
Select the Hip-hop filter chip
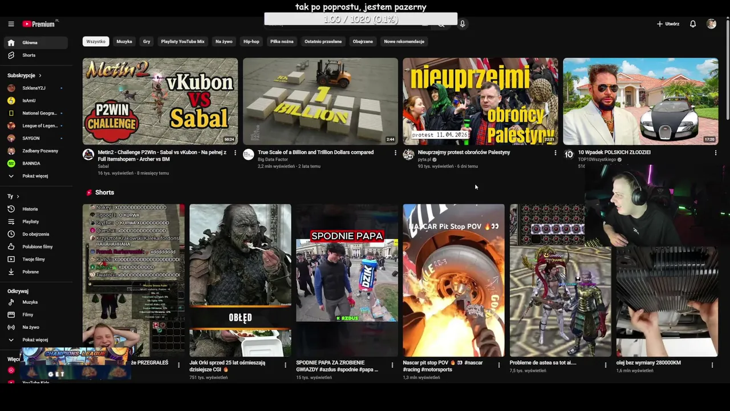[252, 41]
